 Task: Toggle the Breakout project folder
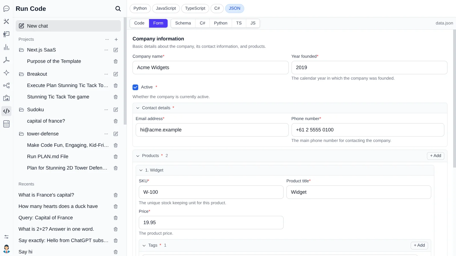[21, 74]
